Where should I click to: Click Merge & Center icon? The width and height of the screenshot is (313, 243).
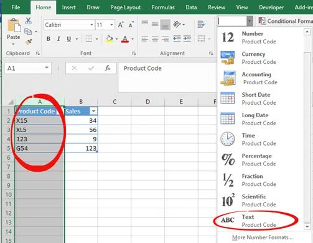pos(201,38)
